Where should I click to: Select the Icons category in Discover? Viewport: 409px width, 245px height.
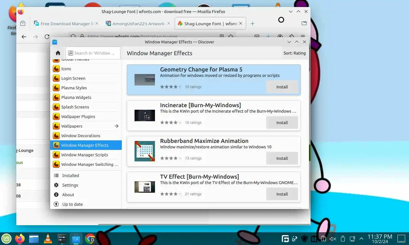pyautogui.click(x=86, y=69)
